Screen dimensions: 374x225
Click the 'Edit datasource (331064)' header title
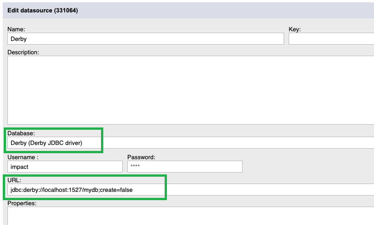[43, 11]
